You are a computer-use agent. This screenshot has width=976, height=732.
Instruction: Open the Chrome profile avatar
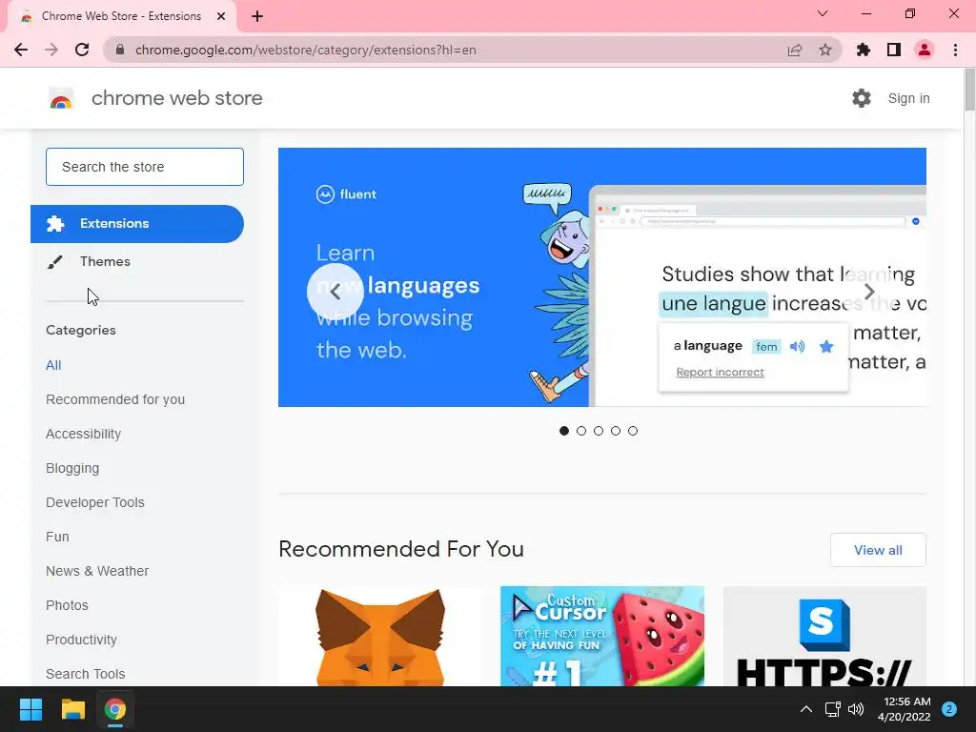click(925, 50)
